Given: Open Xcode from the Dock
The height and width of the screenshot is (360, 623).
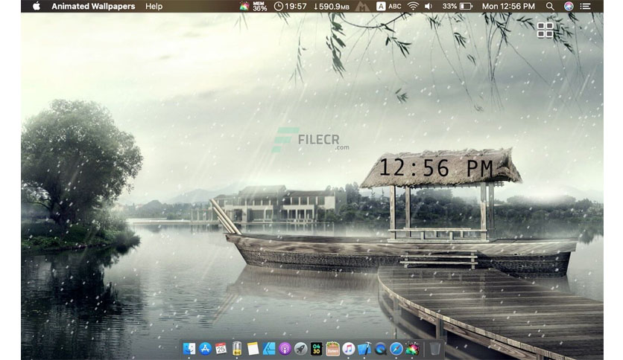Looking at the screenshot, I should click(364, 349).
